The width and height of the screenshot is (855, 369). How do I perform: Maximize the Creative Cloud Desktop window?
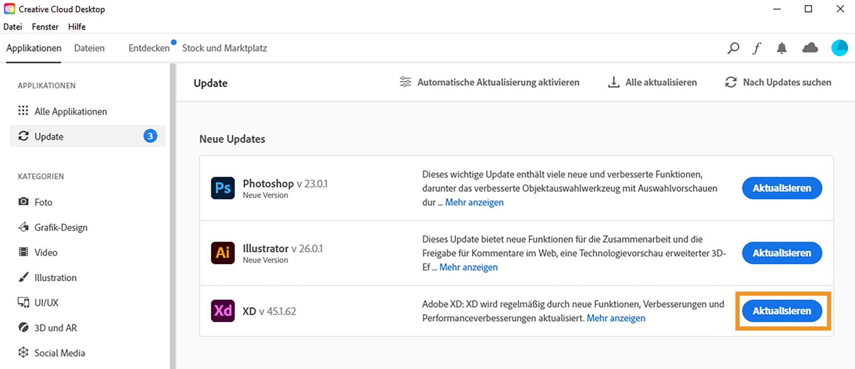(x=808, y=9)
